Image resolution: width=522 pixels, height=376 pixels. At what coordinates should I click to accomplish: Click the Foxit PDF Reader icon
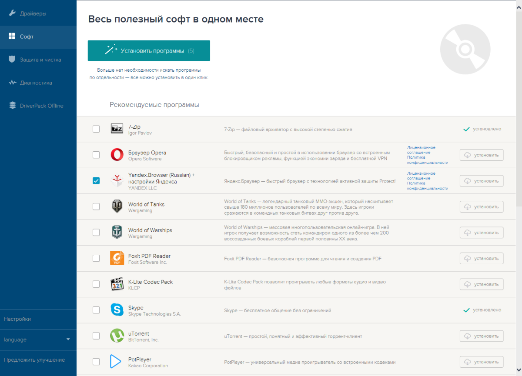117,258
